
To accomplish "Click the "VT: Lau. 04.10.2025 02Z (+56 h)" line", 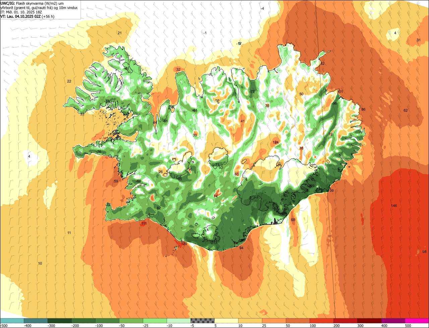I will click(x=27, y=16).
